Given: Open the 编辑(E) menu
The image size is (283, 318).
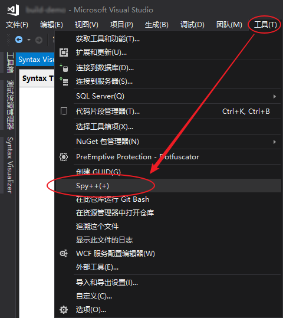Looking at the screenshot, I should (x=51, y=25).
